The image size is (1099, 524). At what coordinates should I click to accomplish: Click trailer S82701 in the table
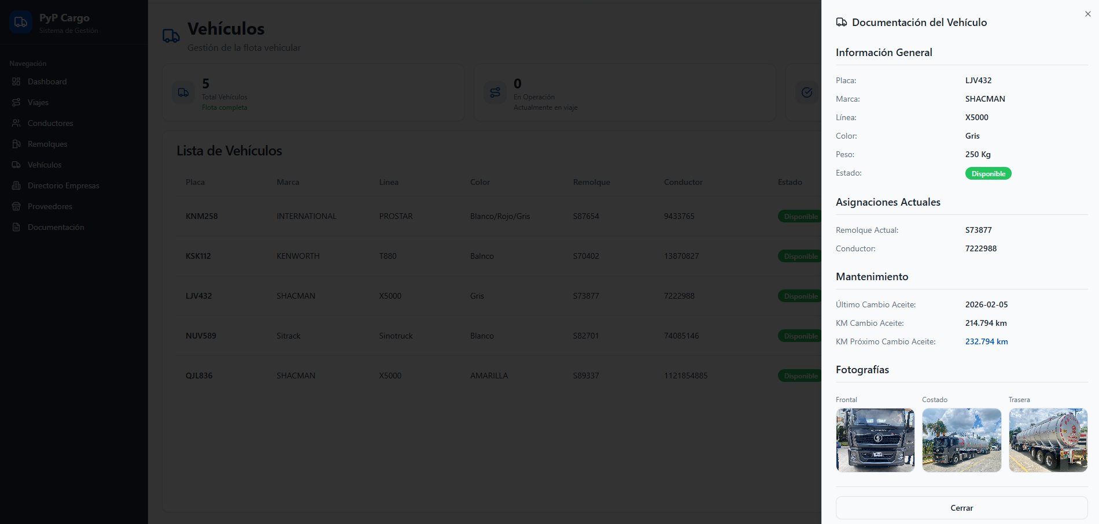click(586, 336)
